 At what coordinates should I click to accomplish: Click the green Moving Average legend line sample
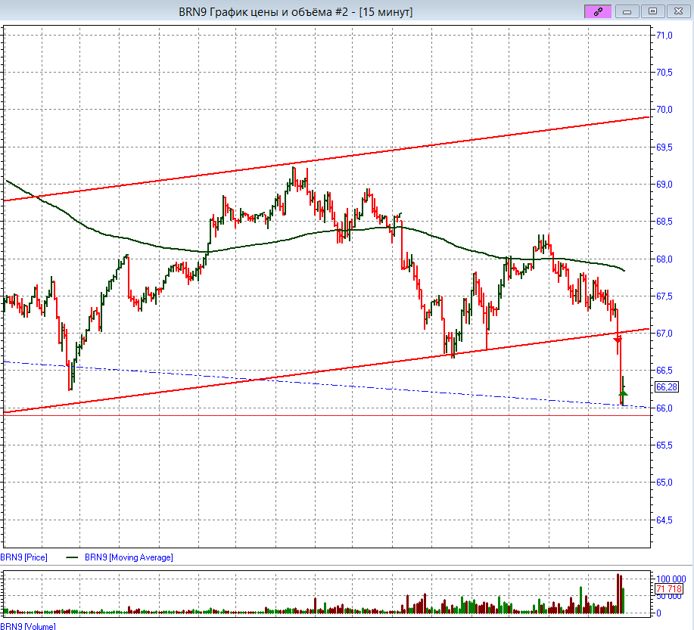coord(73,557)
